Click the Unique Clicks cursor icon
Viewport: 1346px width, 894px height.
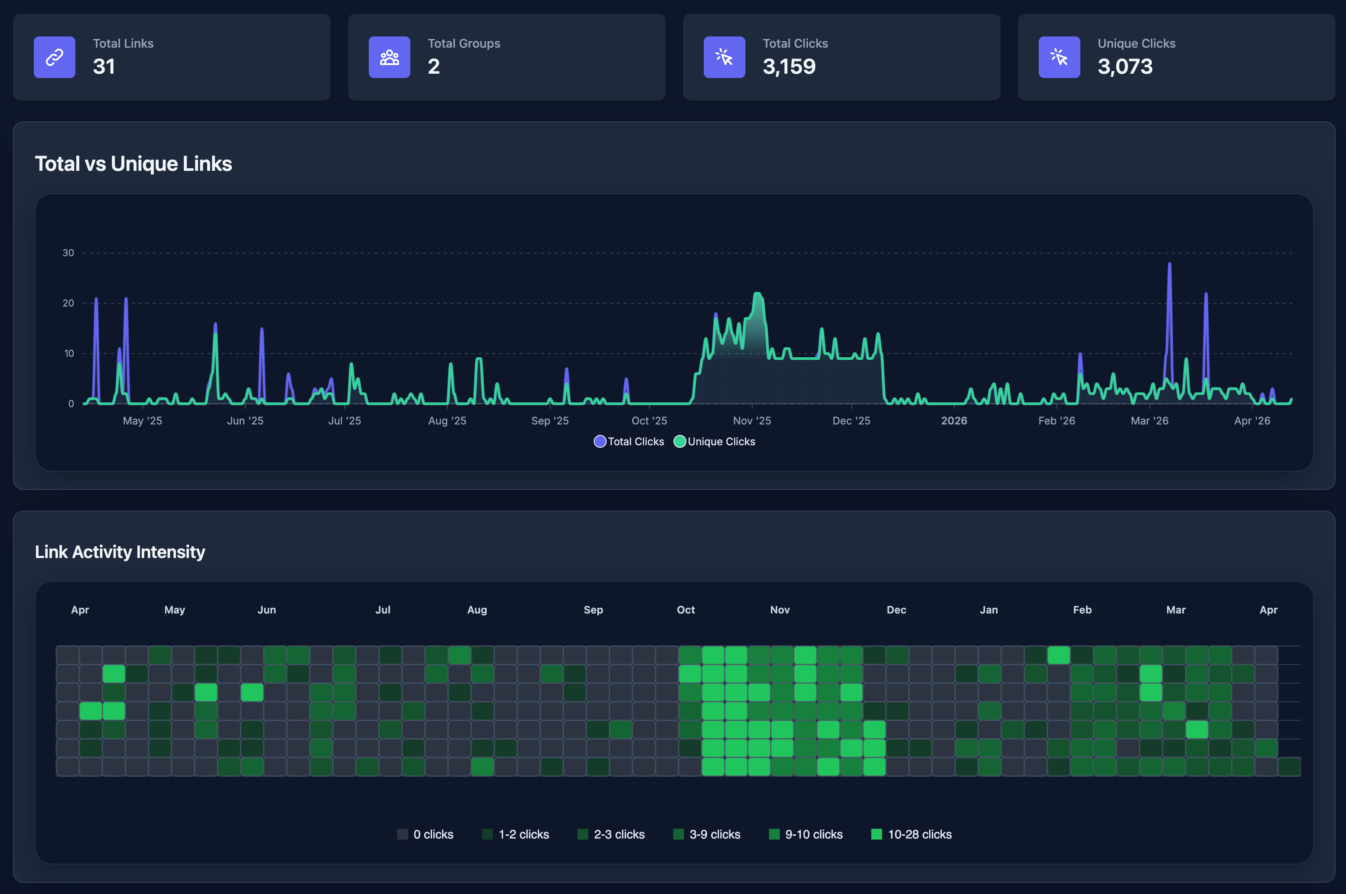tap(1059, 57)
